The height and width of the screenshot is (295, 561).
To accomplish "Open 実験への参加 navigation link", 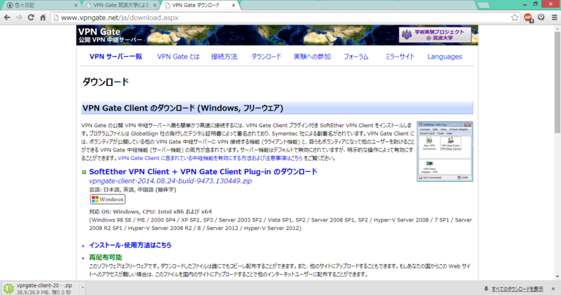I will (x=312, y=57).
